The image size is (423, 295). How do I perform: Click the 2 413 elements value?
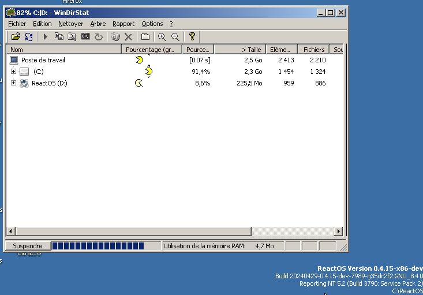(x=286, y=60)
